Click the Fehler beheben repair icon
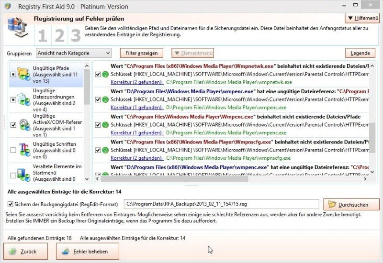Image resolution: width=383 pixels, height=263 pixels. (x=65, y=252)
